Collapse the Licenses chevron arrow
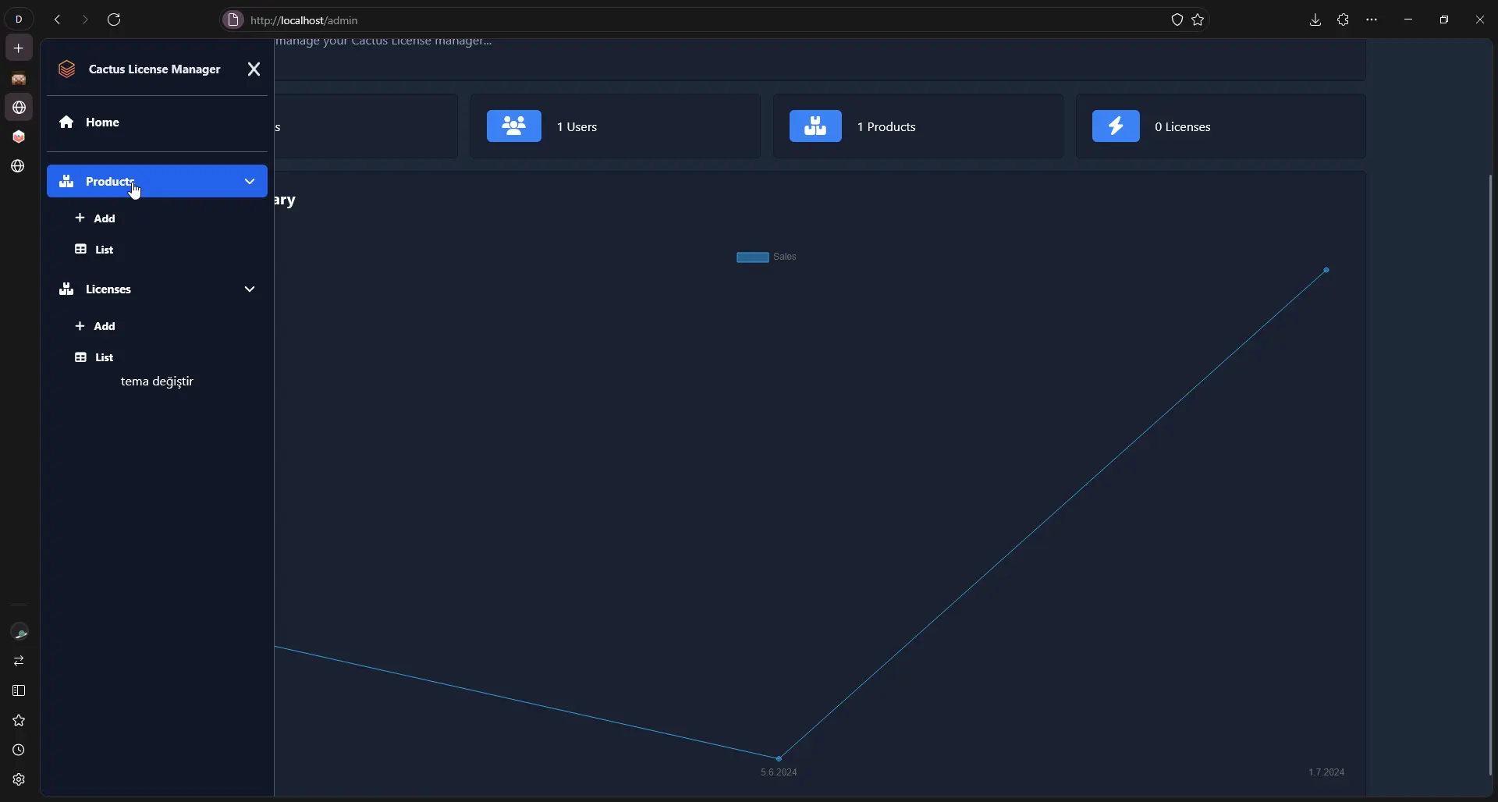Screen dimensions: 1498x802 (x=250, y=289)
